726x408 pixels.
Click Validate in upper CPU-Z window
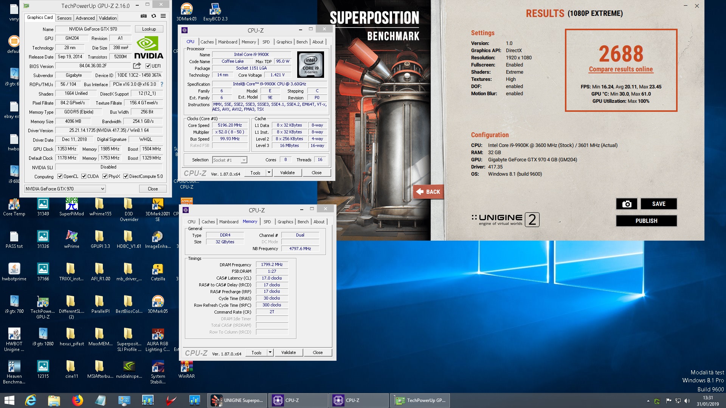click(x=287, y=173)
